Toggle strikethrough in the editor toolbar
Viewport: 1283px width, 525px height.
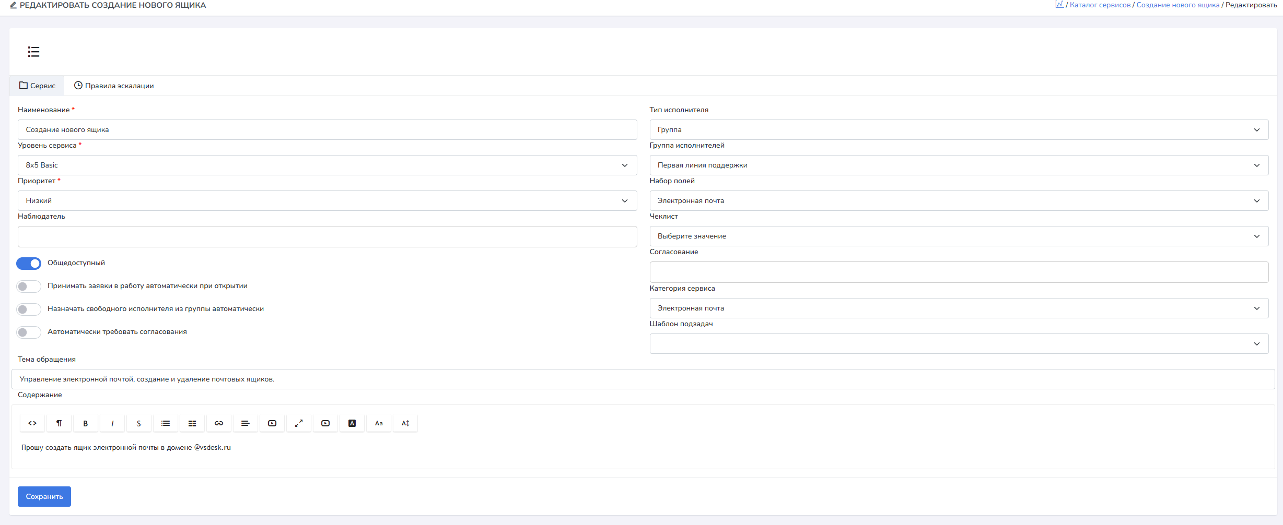pyautogui.click(x=139, y=423)
